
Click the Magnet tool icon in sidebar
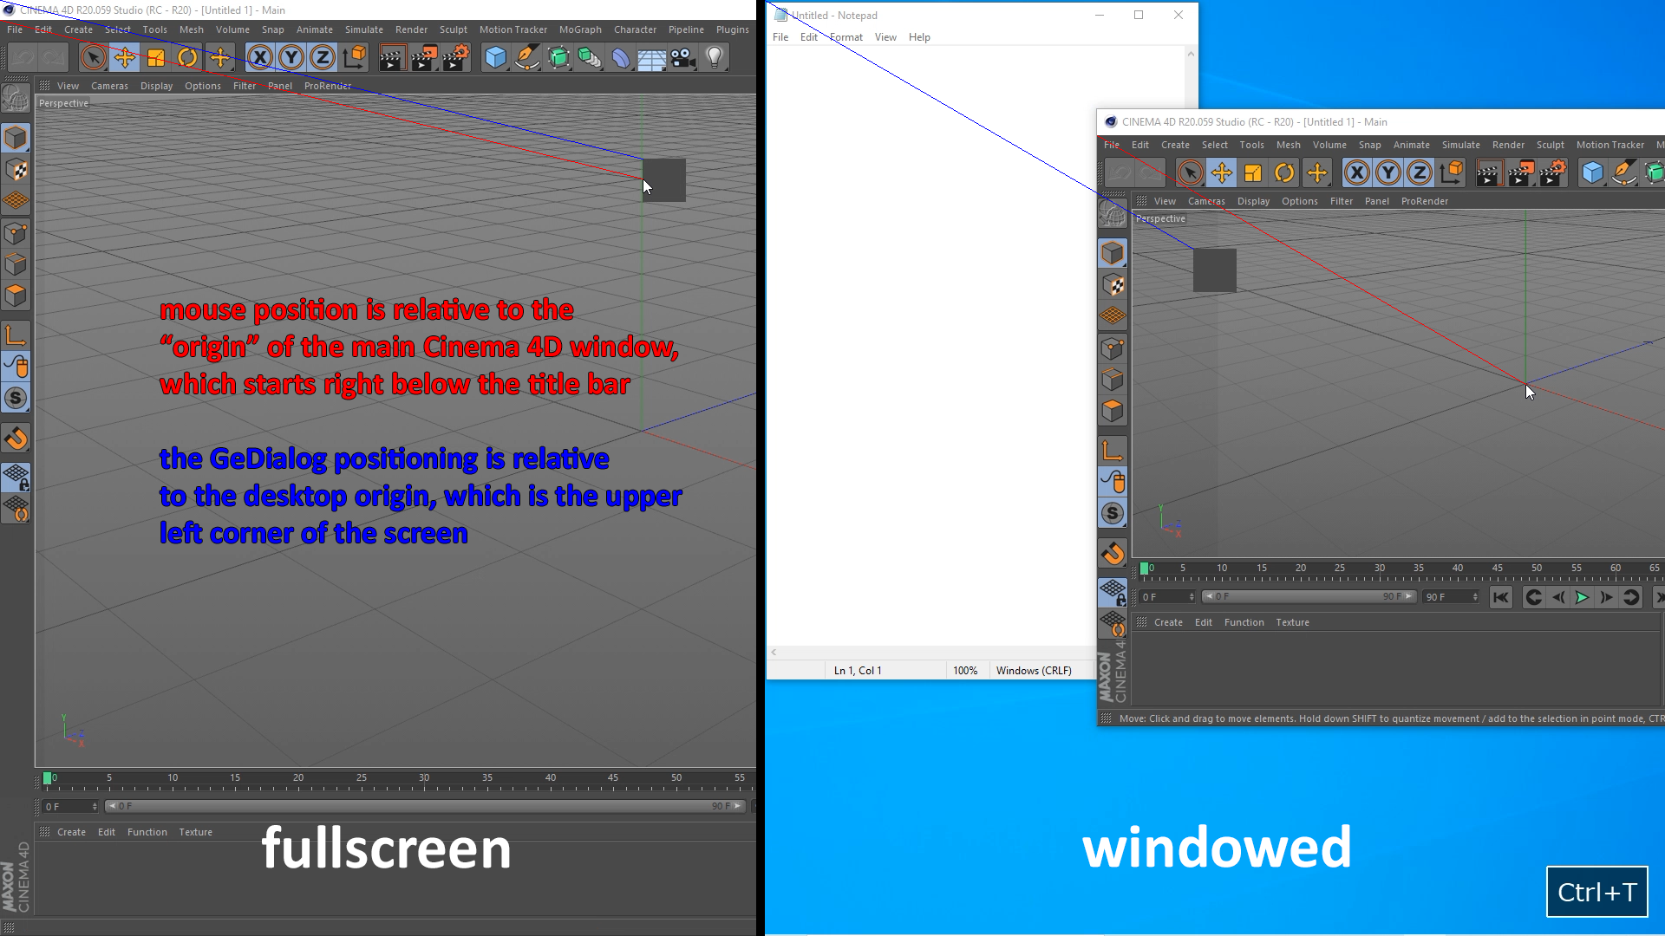pyautogui.click(x=17, y=438)
